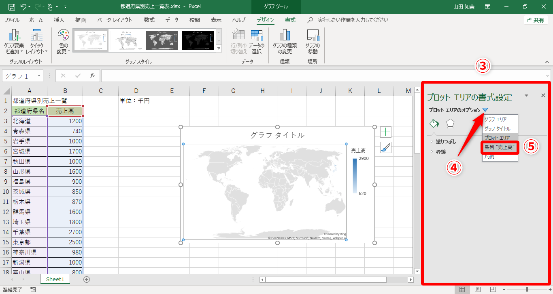
Task: Click inside the formula bar
Action: (323, 76)
